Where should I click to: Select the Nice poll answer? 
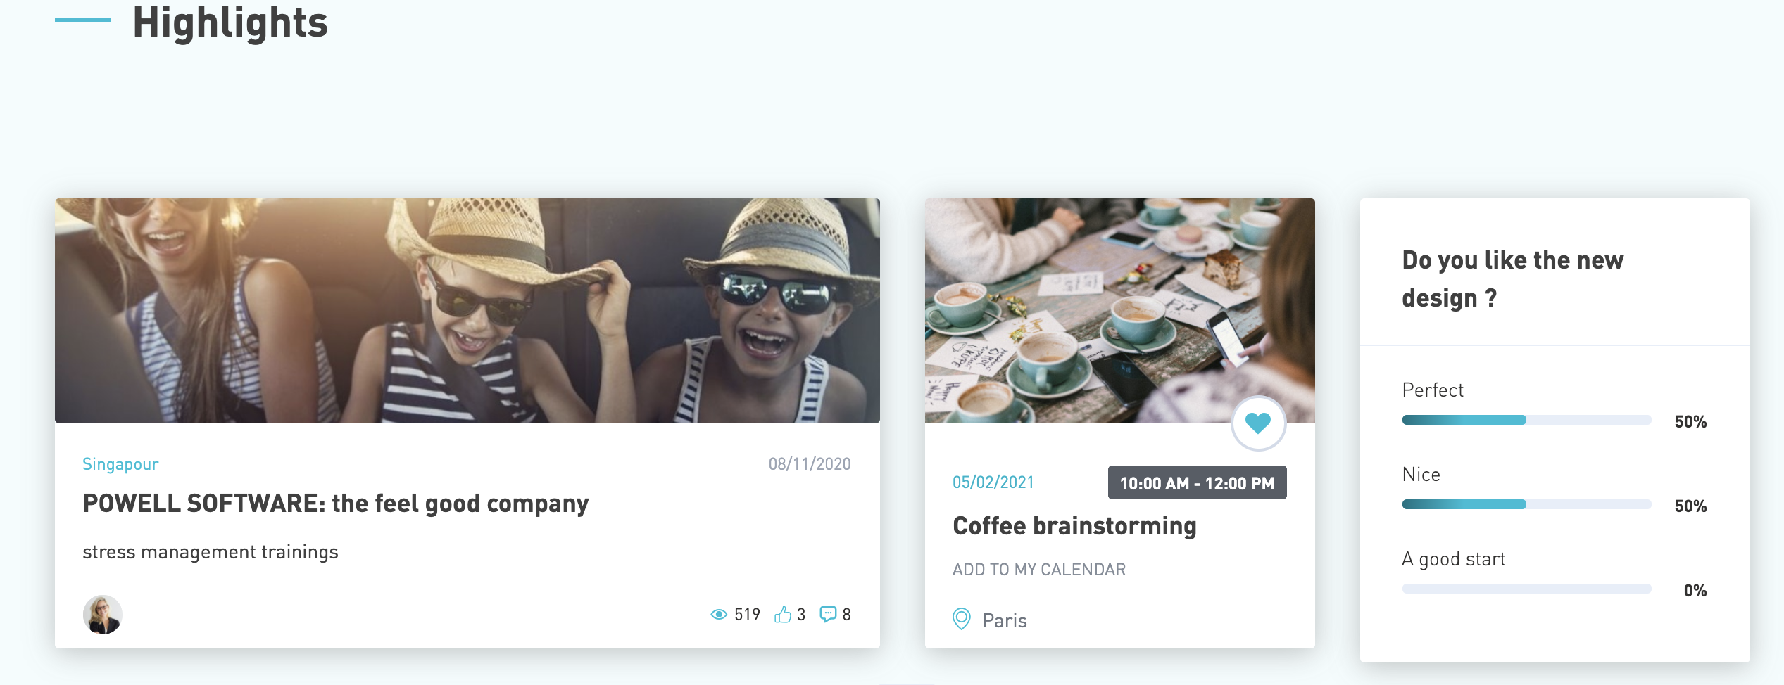1421,475
